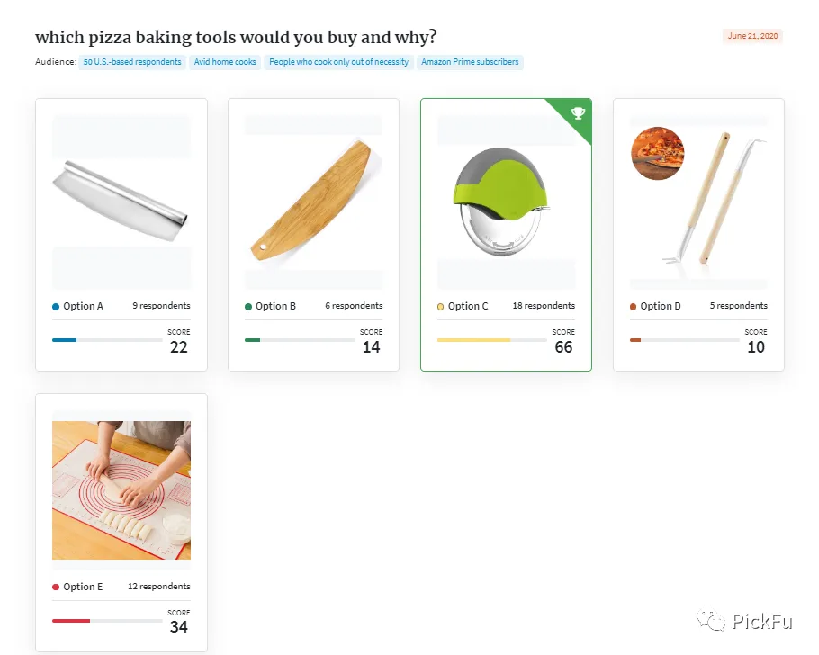The height and width of the screenshot is (655, 819).
Task: Click the green dot beside Option B
Action: coord(248,307)
